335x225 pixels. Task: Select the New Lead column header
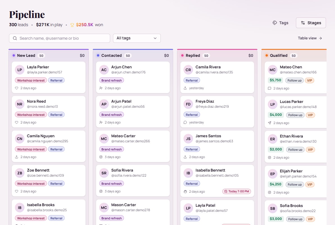pos(49,55)
